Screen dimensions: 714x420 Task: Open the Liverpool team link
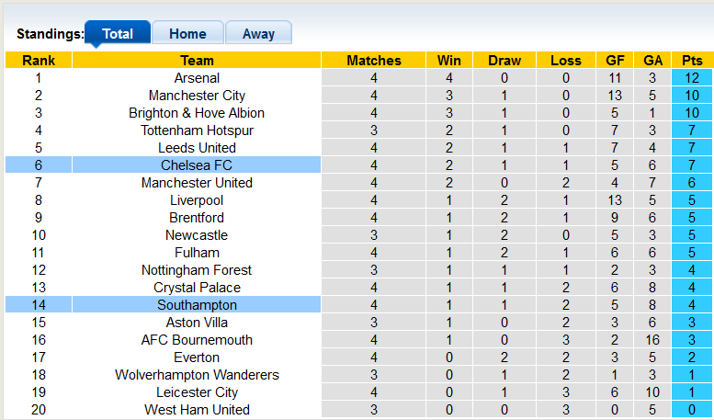coord(197,200)
